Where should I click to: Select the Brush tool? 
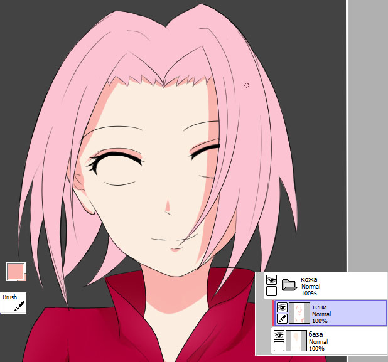click(x=13, y=302)
